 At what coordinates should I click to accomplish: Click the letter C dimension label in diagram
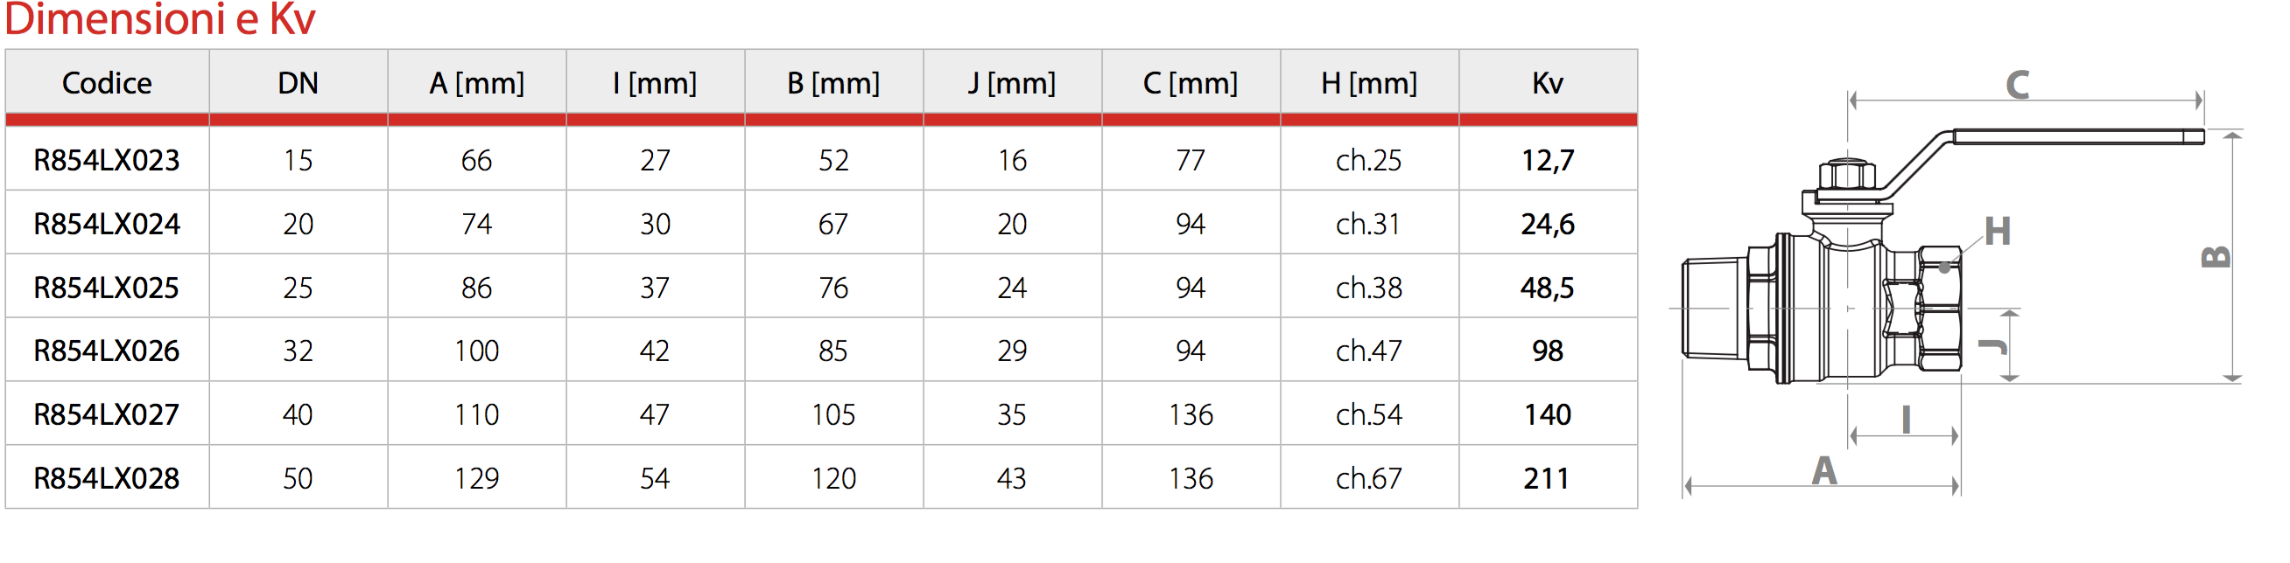click(x=2017, y=86)
